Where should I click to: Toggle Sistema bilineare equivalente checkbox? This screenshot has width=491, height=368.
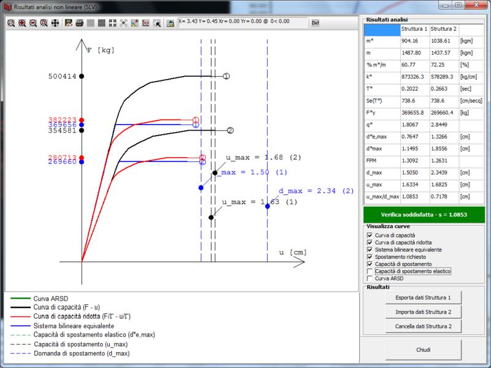(369, 250)
